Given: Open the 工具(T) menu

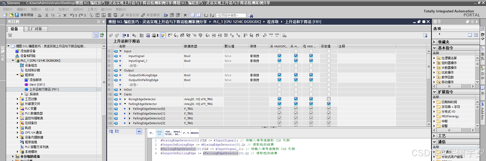Looking at the screenshot, I should (92, 9).
